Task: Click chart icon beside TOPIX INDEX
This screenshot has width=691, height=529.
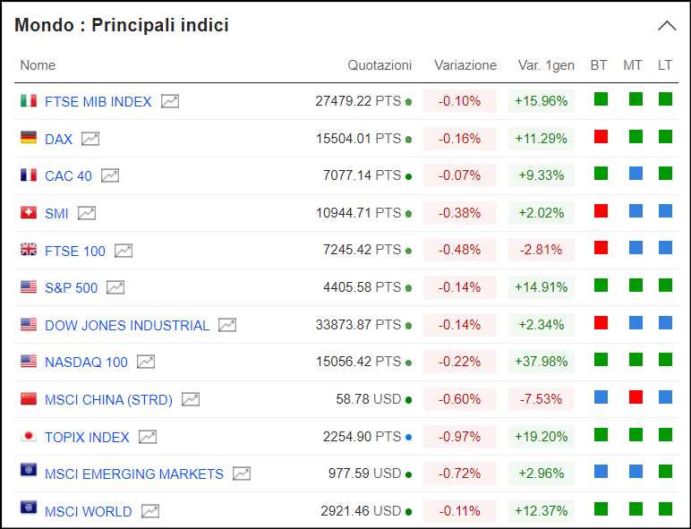Action: [148, 437]
